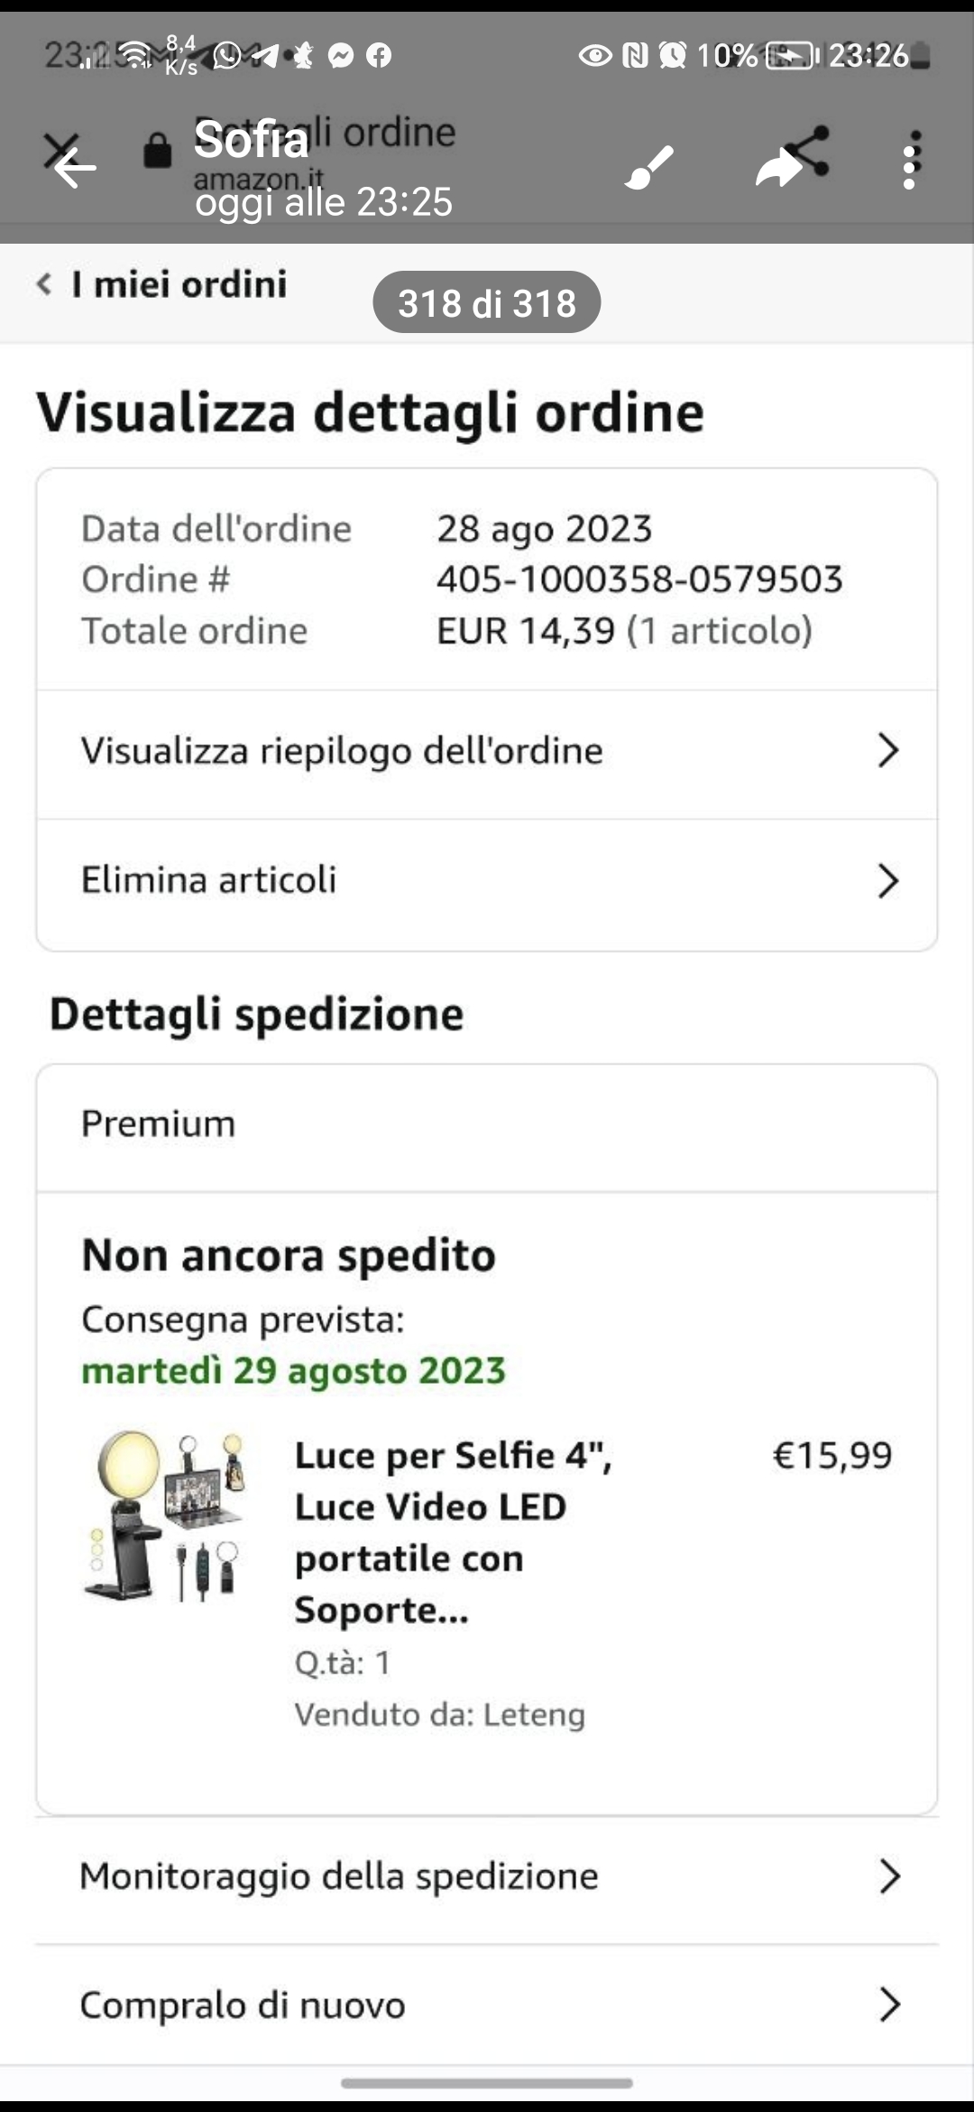Screen dimensions: 974x2112
Task: Tap the back arrow icon
Action: point(74,167)
